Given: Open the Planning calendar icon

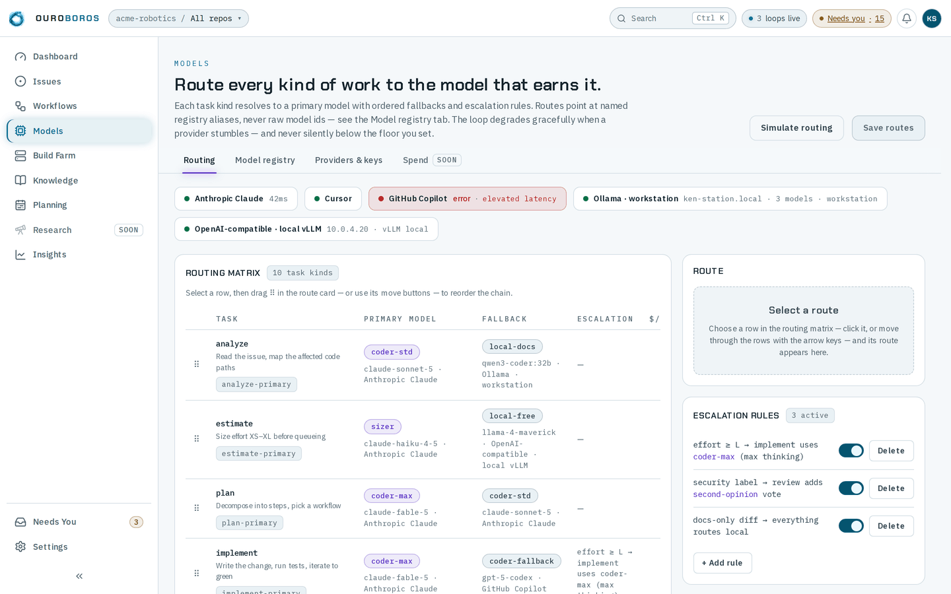Looking at the screenshot, I should coord(20,205).
